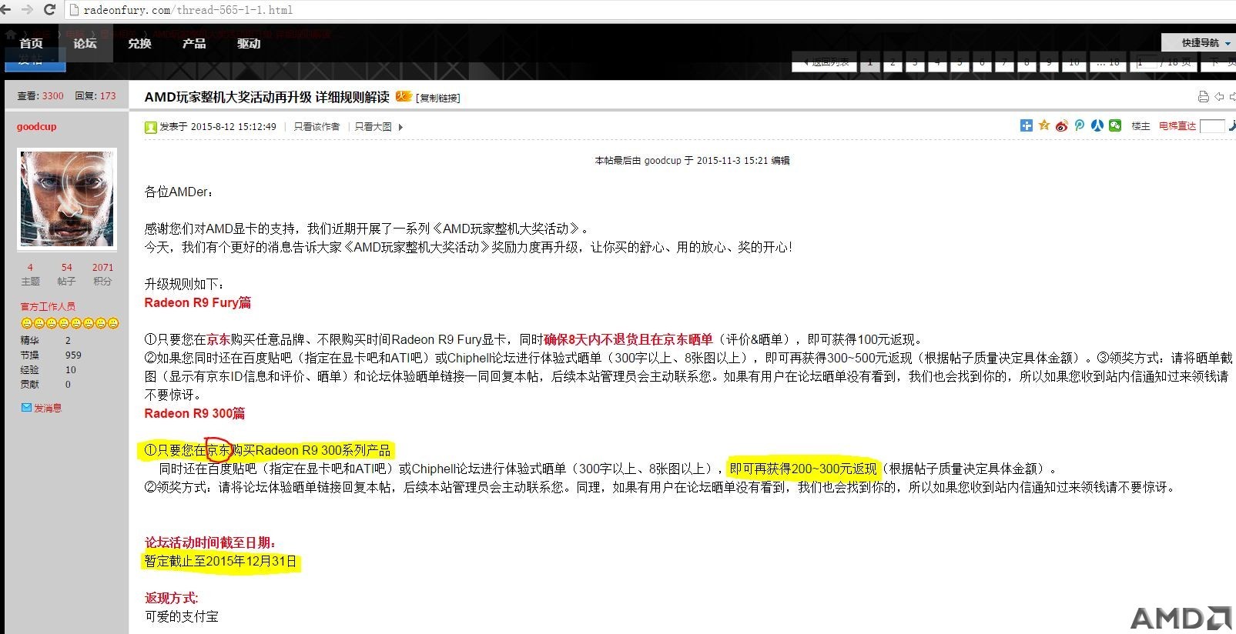Viewport: 1236px width, 634px height.
Task: Click goodcup's avatar image
Action: [x=67, y=199]
